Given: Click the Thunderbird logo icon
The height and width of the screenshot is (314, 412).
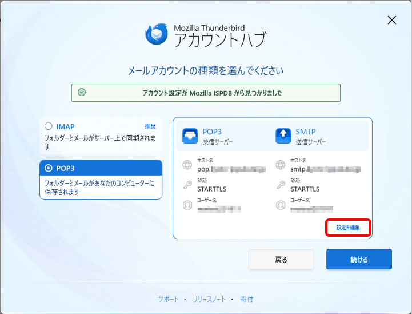Looking at the screenshot, I should coord(157,34).
